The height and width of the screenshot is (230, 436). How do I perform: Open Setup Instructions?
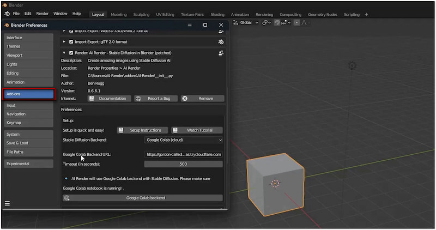tap(143, 130)
